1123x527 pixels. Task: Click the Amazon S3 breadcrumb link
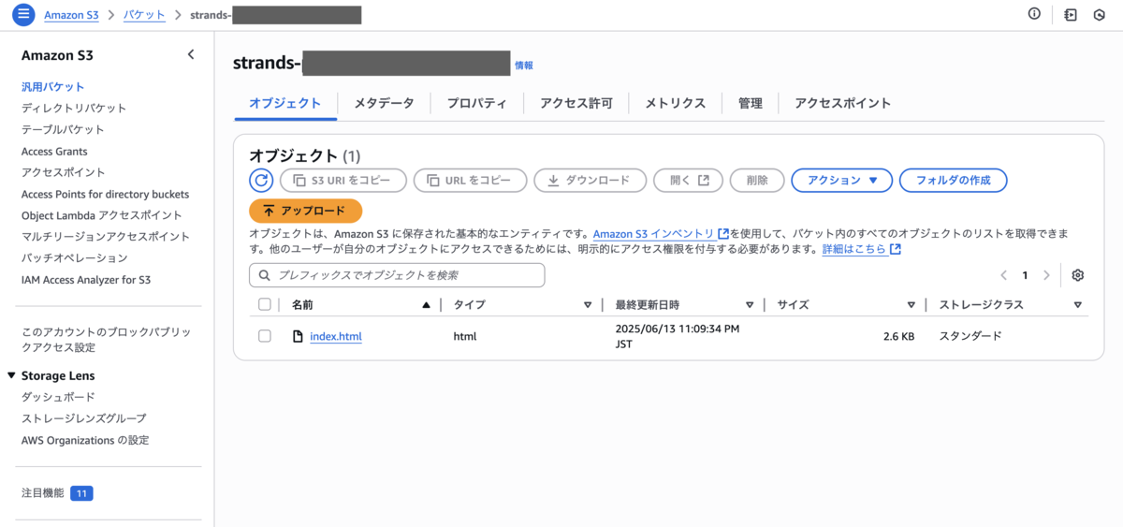71,15
